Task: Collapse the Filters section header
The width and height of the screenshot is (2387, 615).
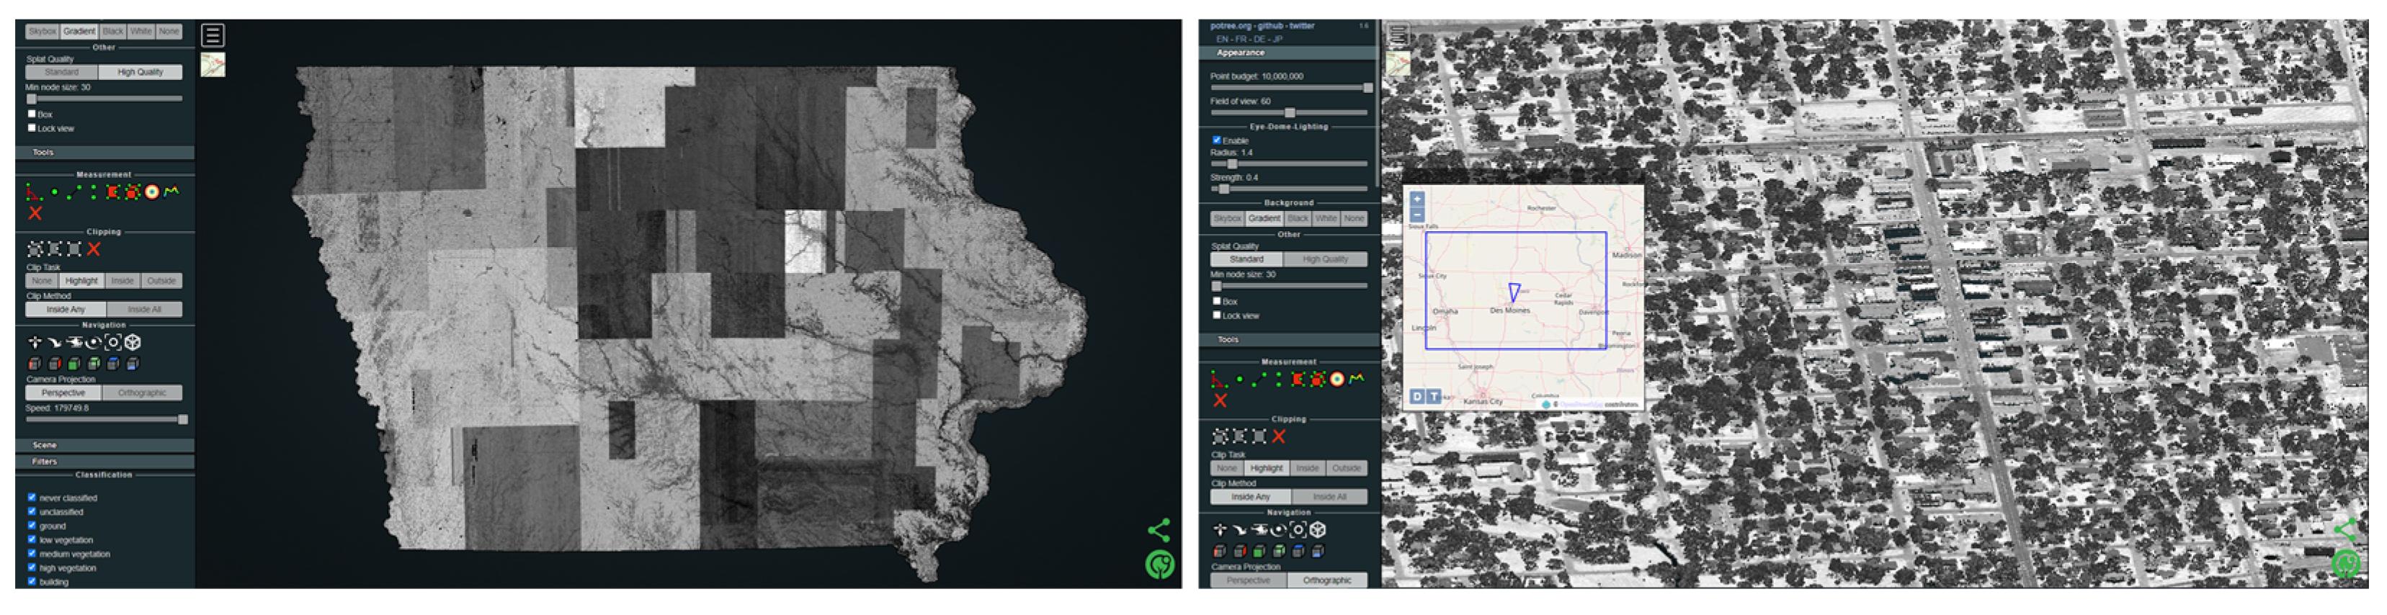Action: click(104, 461)
